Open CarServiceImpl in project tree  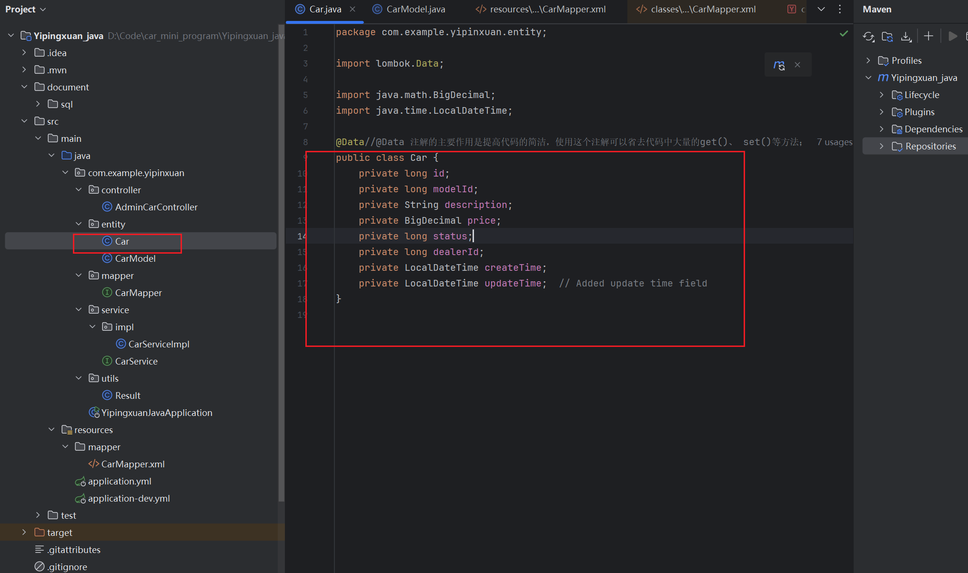click(x=159, y=344)
